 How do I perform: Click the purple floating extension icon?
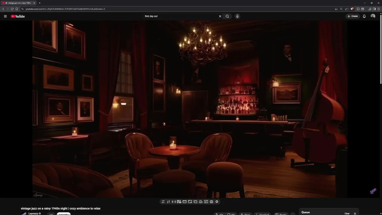[x=373, y=191]
